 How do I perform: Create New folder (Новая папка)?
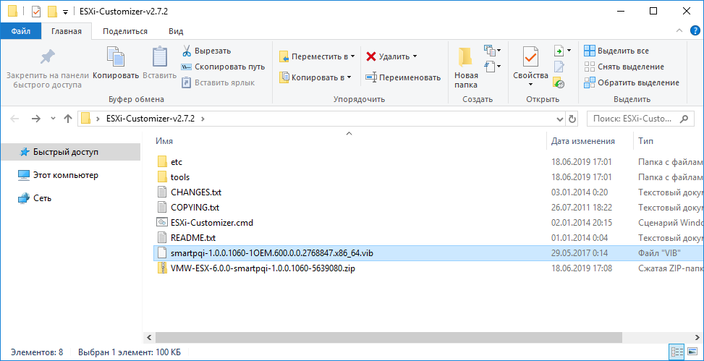[466, 67]
